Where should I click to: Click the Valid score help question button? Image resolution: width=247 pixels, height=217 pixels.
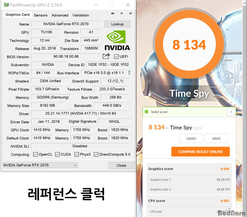coord(231,112)
